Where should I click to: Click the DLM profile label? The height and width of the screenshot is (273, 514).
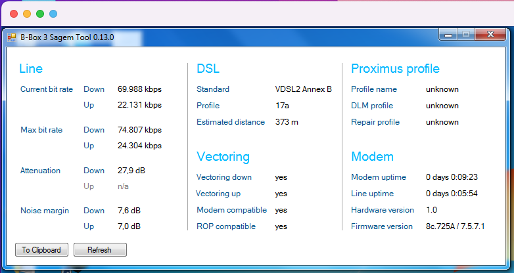tap(372, 106)
